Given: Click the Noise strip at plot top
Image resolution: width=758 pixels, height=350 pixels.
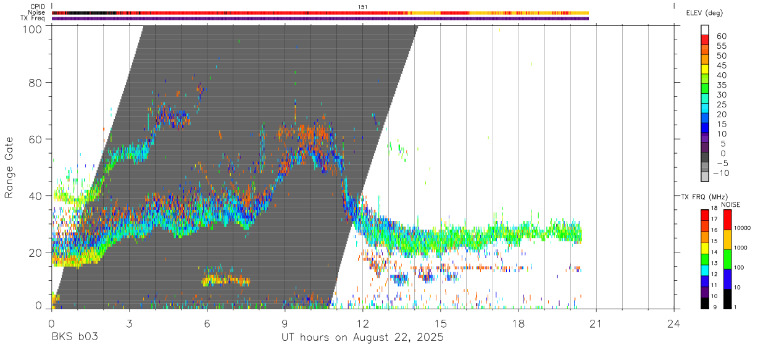Looking at the screenshot, I should click(x=320, y=13).
